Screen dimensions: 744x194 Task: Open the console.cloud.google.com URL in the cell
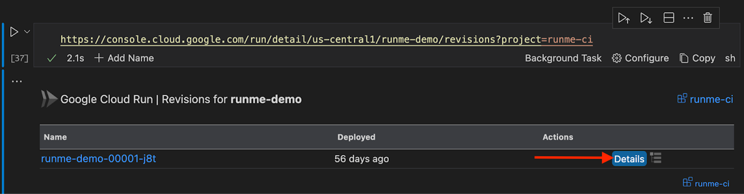pos(326,39)
